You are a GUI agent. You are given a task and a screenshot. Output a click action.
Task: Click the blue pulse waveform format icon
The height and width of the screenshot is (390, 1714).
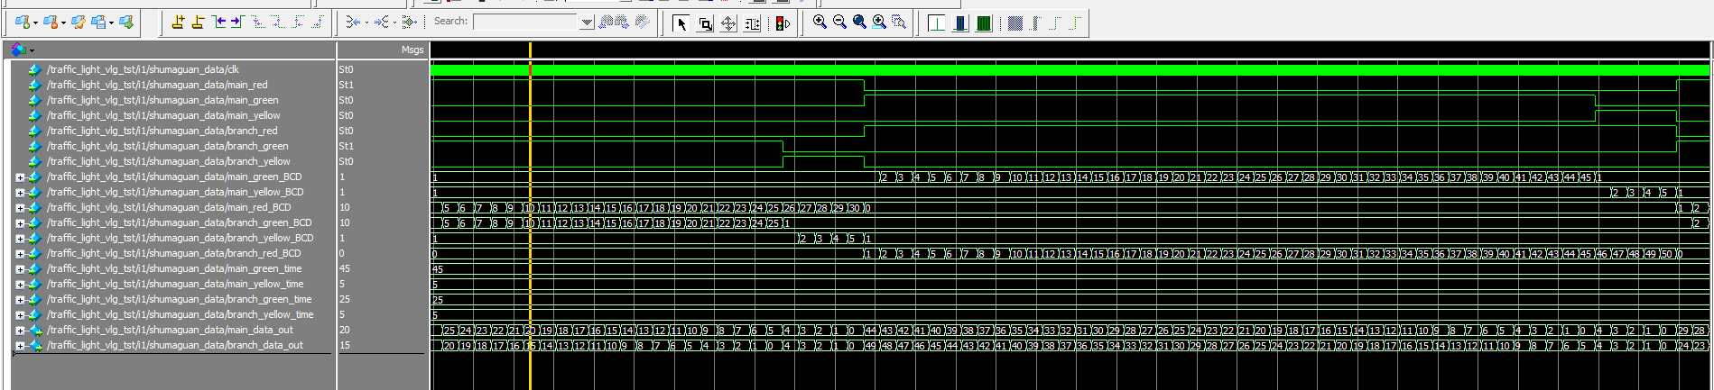(960, 23)
